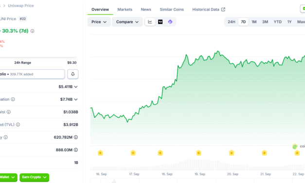The image size is (305, 183).
Task: Switch to the Overview tab
Action: (100, 9)
